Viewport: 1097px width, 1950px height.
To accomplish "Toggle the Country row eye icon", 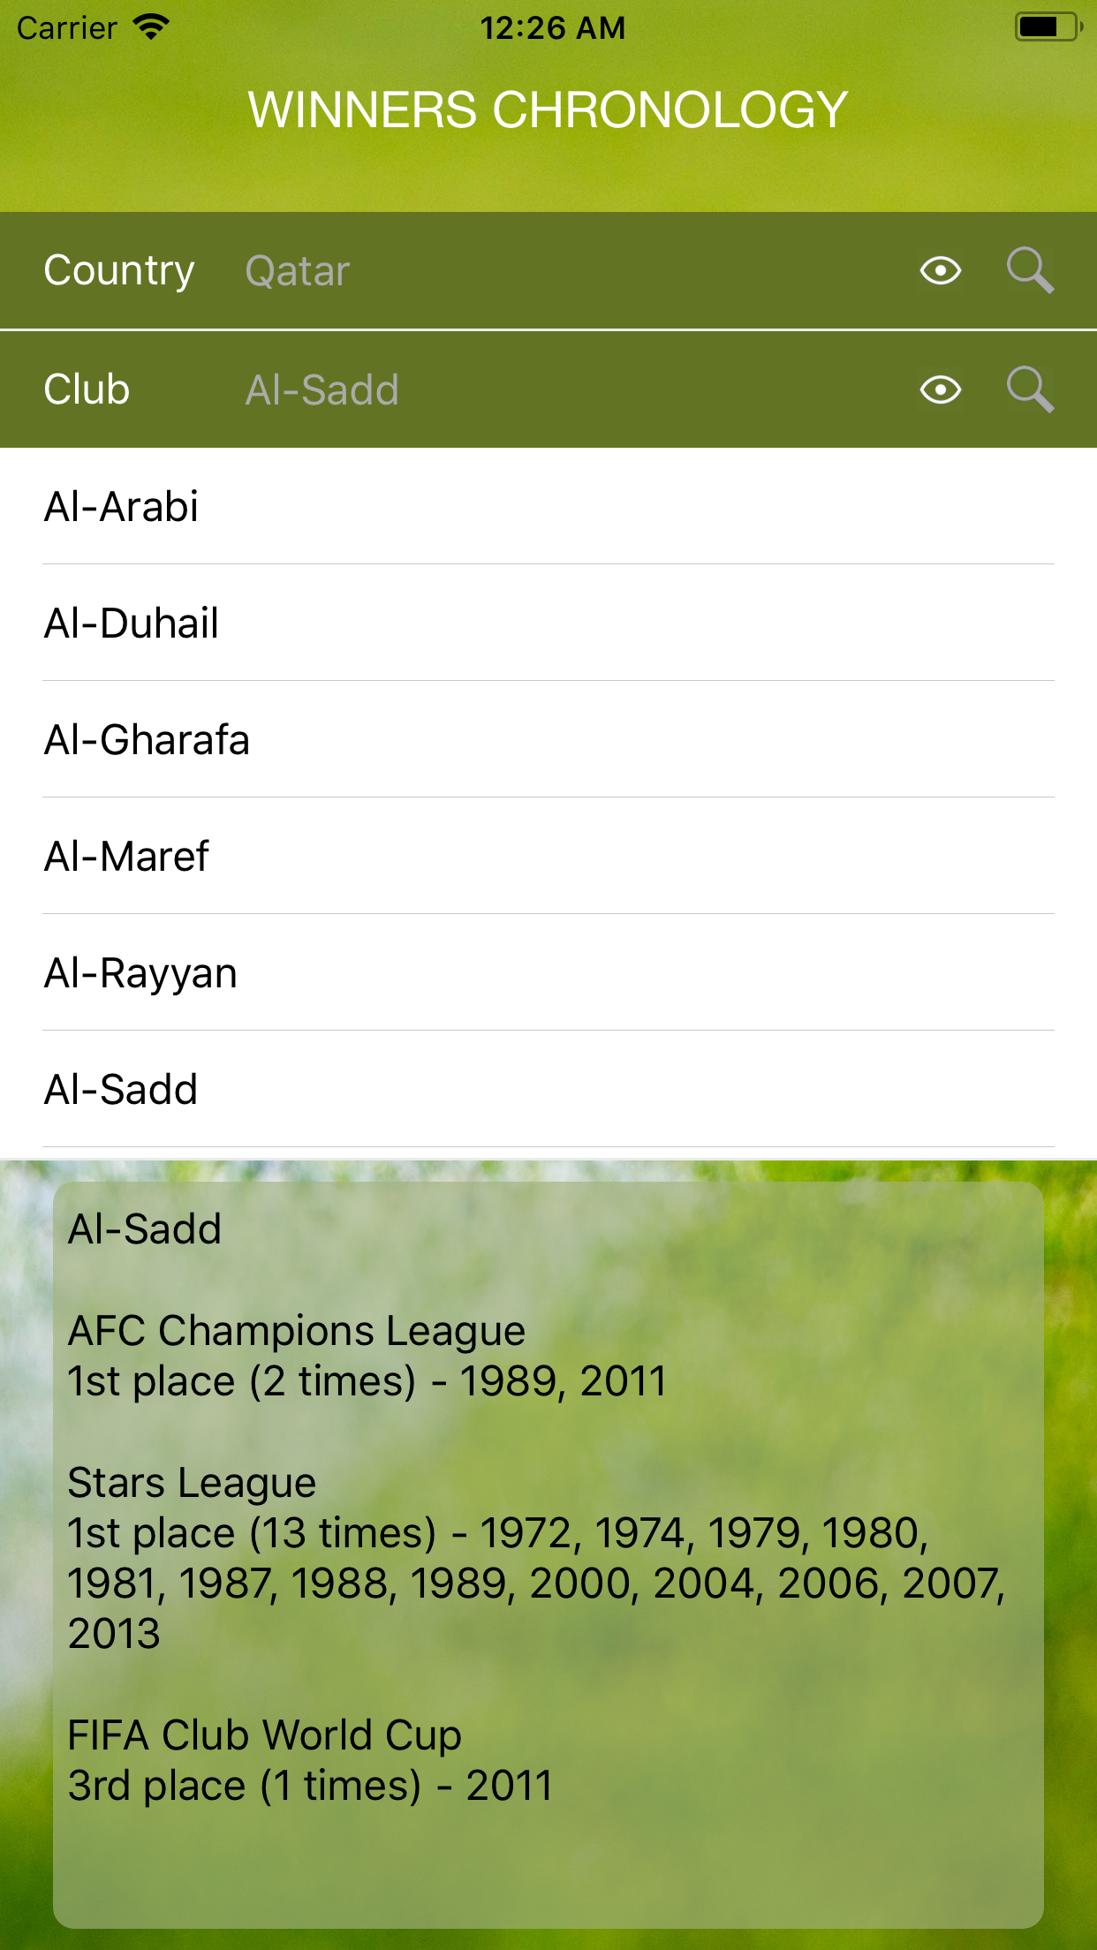I will pyautogui.click(x=941, y=270).
